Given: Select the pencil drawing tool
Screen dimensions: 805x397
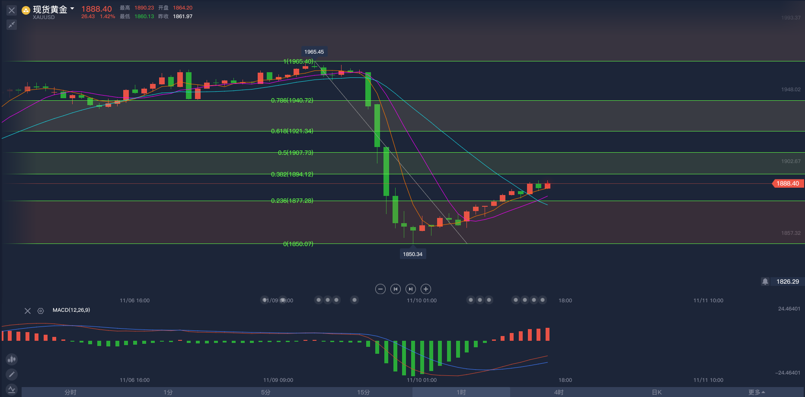Looking at the screenshot, I should click(12, 374).
